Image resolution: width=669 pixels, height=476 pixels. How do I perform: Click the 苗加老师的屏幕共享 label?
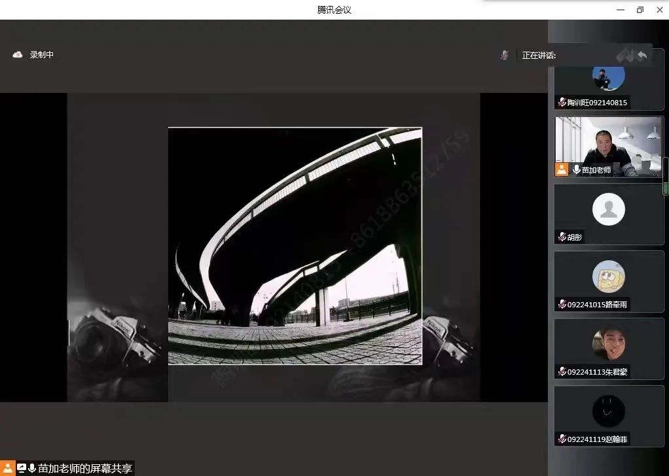click(x=85, y=468)
